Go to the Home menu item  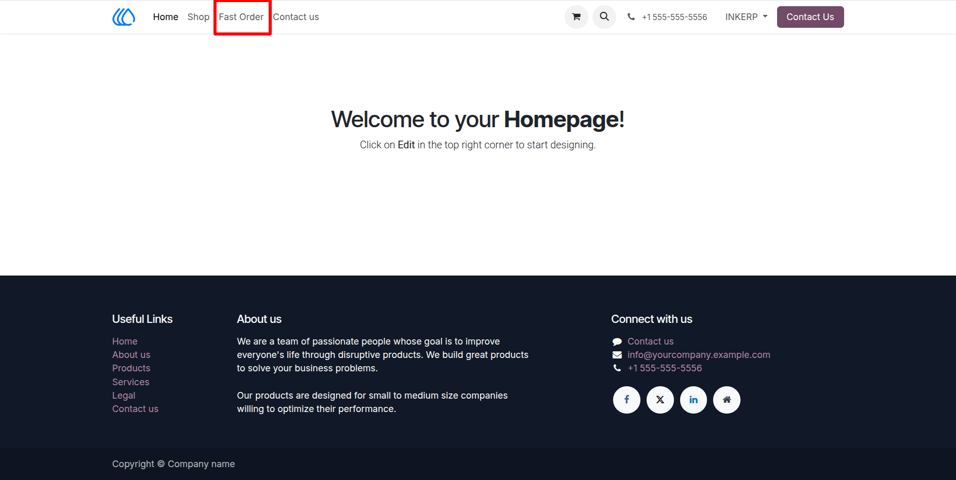pos(166,17)
